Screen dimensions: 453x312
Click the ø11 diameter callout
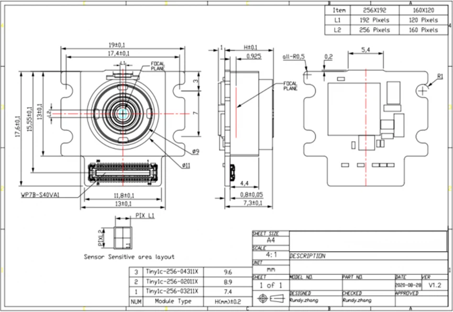186,165
